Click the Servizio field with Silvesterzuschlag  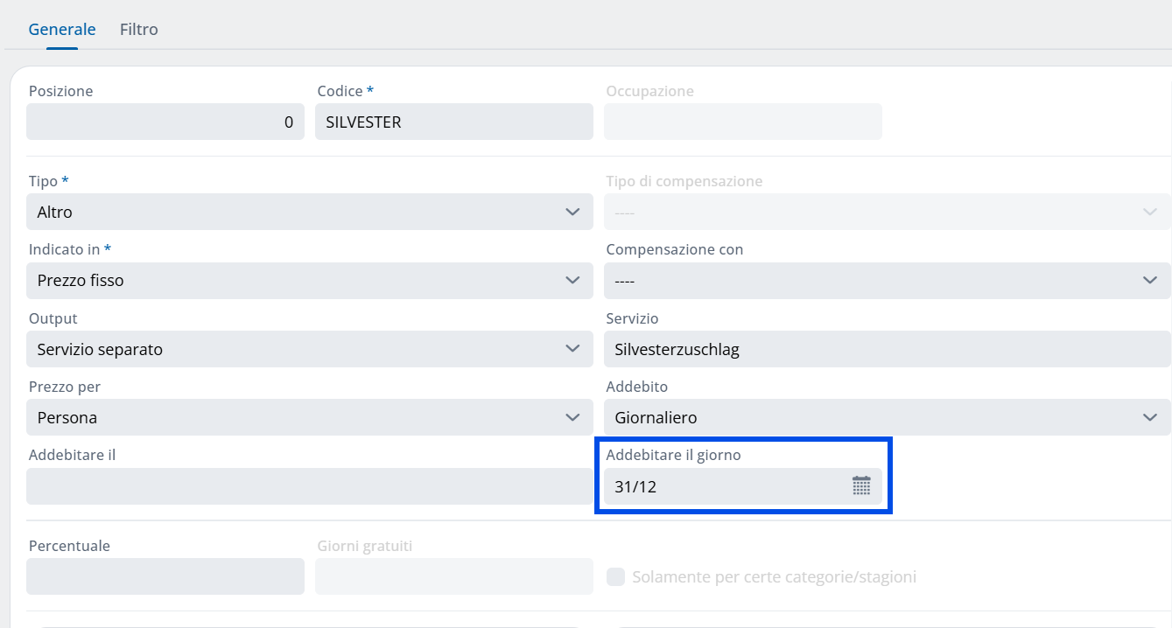coord(887,349)
